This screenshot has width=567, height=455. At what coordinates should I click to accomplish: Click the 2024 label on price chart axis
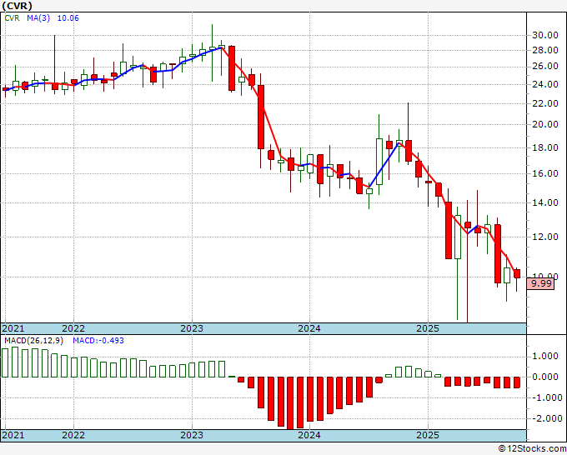309,328
